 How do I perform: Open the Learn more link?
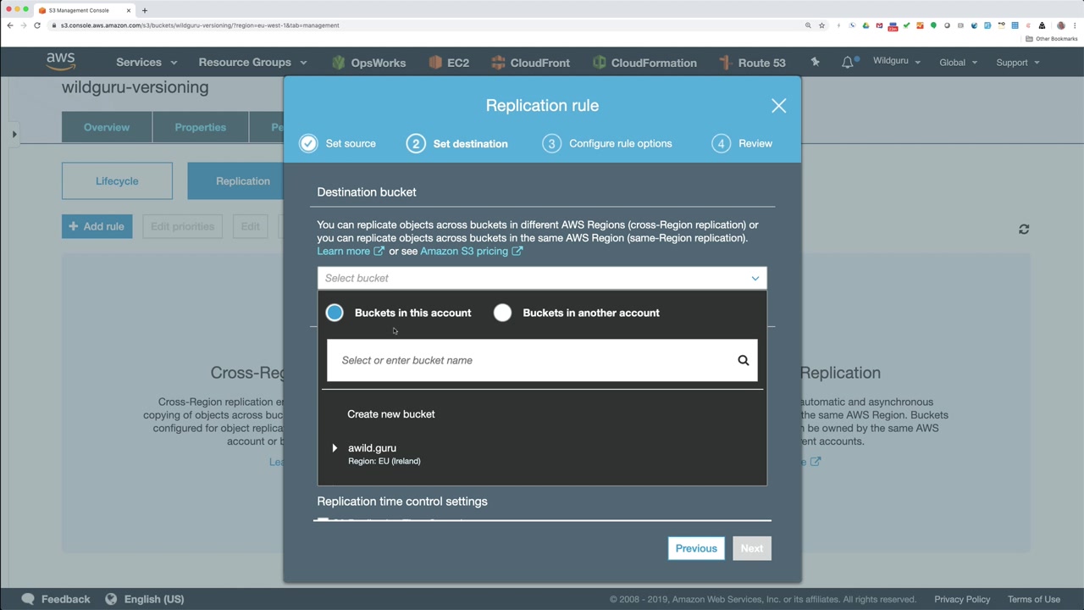pos(351,251)
